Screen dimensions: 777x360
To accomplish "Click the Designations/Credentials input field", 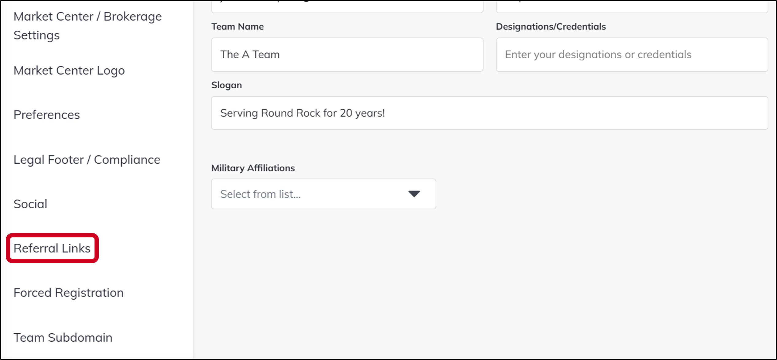I will (632, 55).
